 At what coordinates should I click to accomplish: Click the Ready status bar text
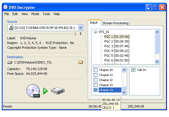(8, 106)
